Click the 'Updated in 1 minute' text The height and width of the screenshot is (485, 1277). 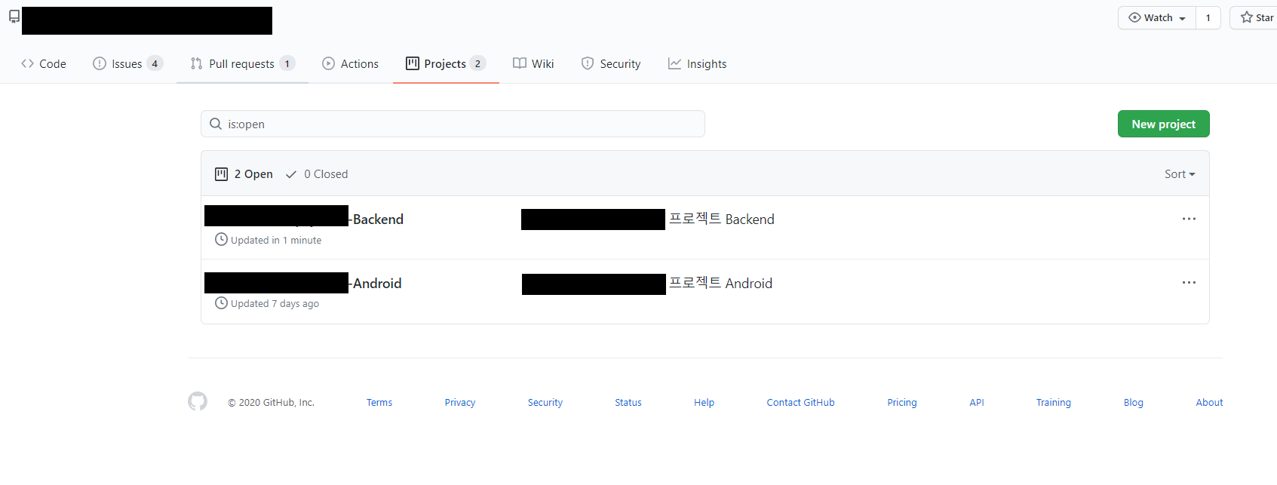276,240
